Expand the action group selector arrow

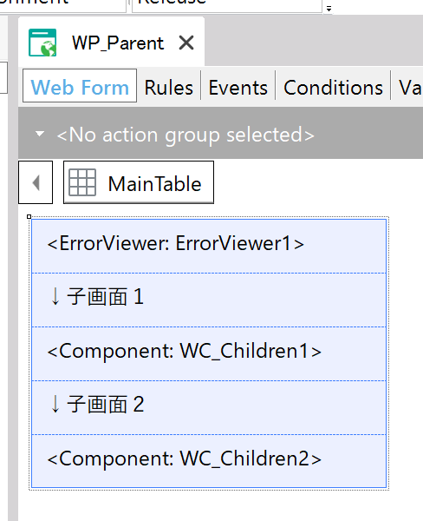tap(40, 134)
